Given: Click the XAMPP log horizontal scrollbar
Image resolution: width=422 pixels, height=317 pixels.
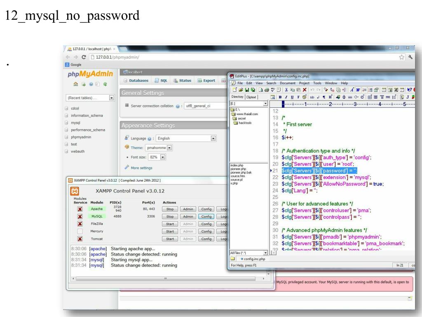Looking at the screenshot, I should click(x=166, y=279).
